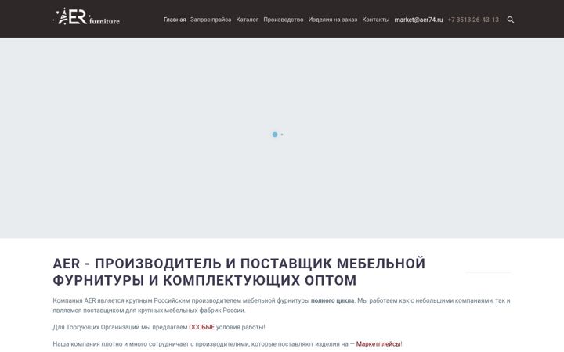This screenshot has height=352, width=564.
Task: Open the search magnifier icon
Action: [x=511, y=20]
